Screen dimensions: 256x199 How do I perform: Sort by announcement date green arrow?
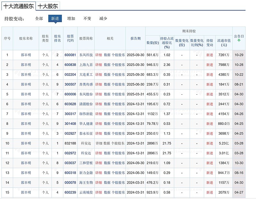(x=239, y=40)
